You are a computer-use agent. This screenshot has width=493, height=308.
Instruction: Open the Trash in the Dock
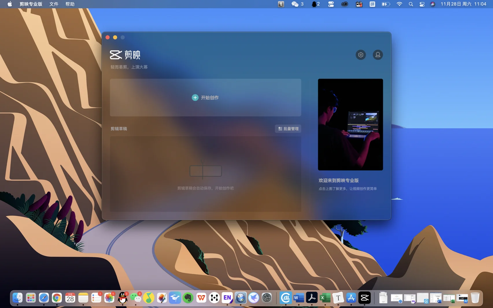[475, 298]
